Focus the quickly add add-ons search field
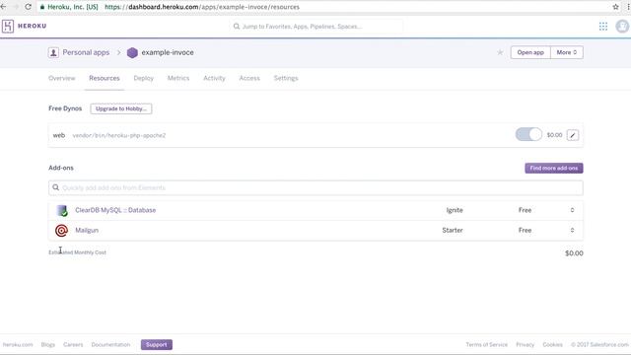 (315, 188)
